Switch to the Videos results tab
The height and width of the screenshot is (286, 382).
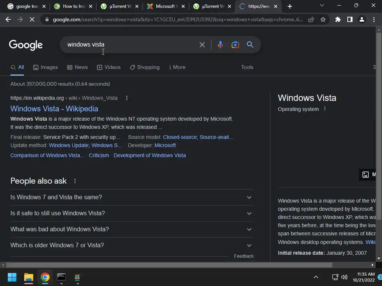click(109, 67)
